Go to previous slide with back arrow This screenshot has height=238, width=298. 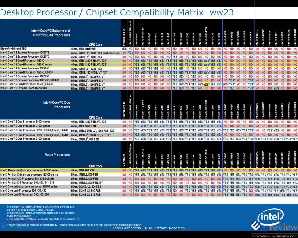point(3,226)
